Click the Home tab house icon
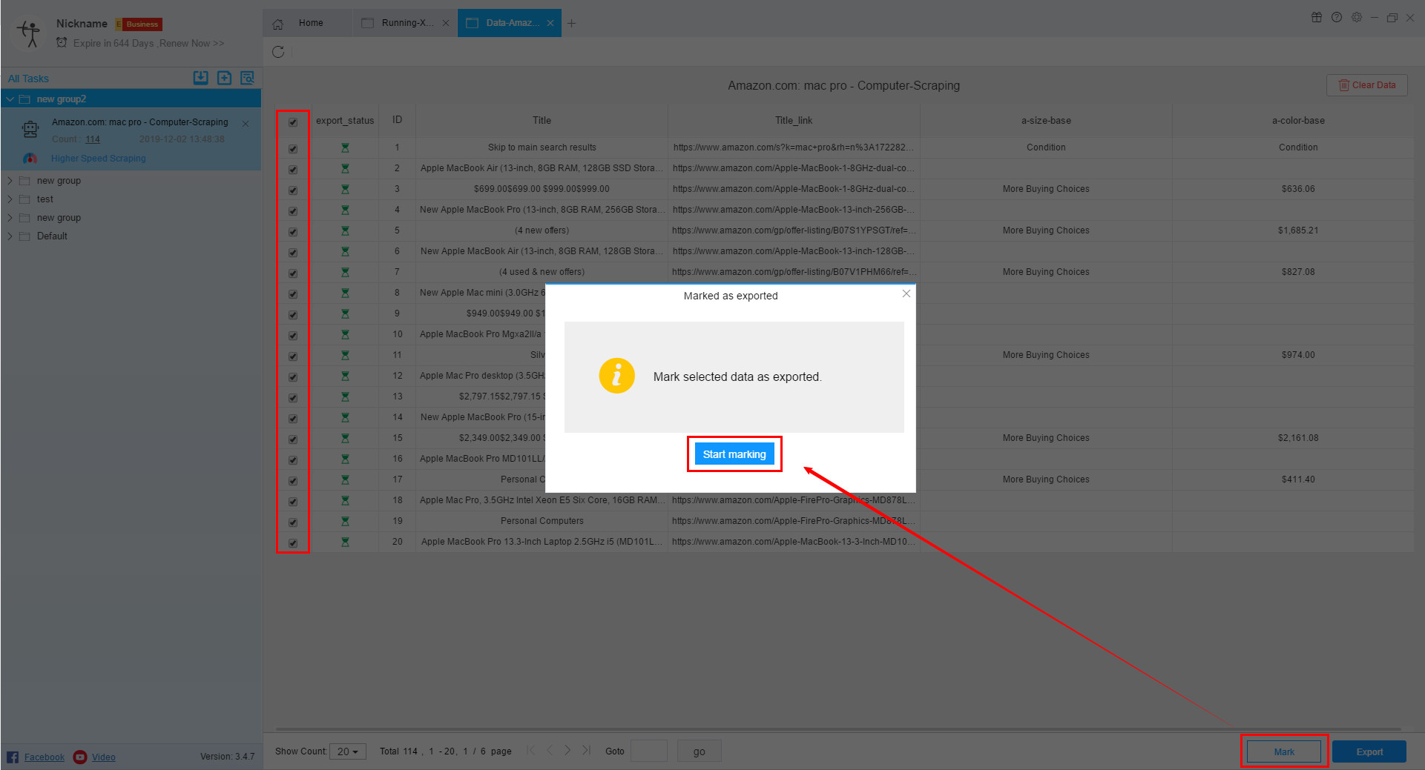 click(277, 24)
